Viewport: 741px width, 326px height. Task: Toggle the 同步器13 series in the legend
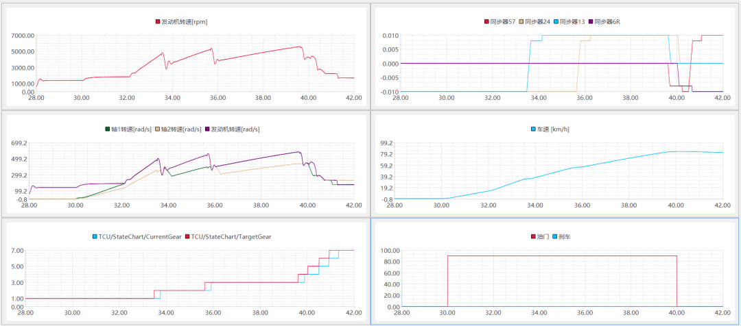point(569,22)
